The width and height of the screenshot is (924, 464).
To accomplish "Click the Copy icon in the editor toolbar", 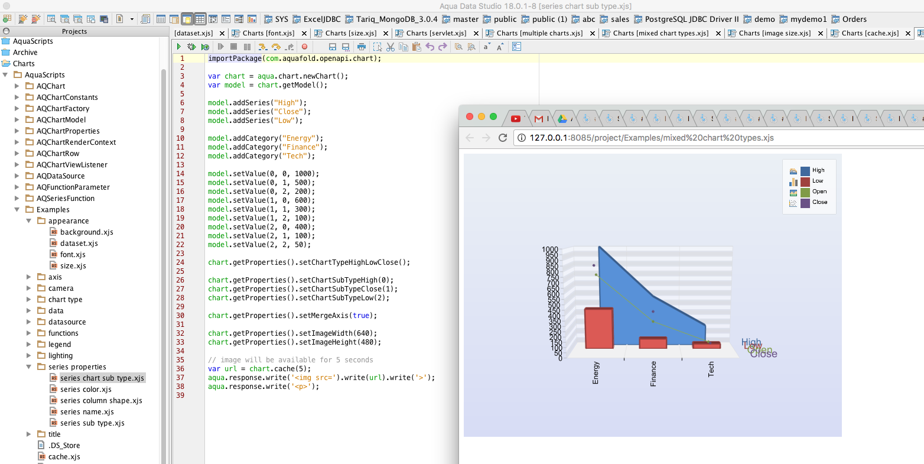I will point(403,47).
